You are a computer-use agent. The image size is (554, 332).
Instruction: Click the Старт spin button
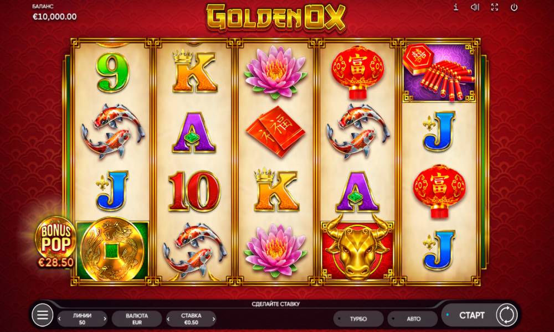pos(471,315)
